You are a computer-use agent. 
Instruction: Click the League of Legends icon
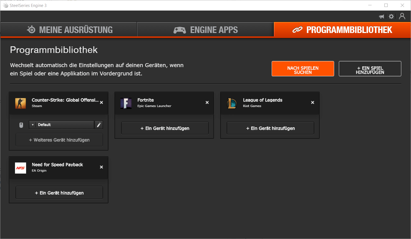click(232, 103)
